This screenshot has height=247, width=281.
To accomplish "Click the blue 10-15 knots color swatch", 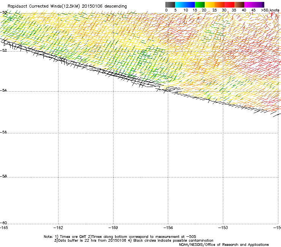I will pos(190,5).
